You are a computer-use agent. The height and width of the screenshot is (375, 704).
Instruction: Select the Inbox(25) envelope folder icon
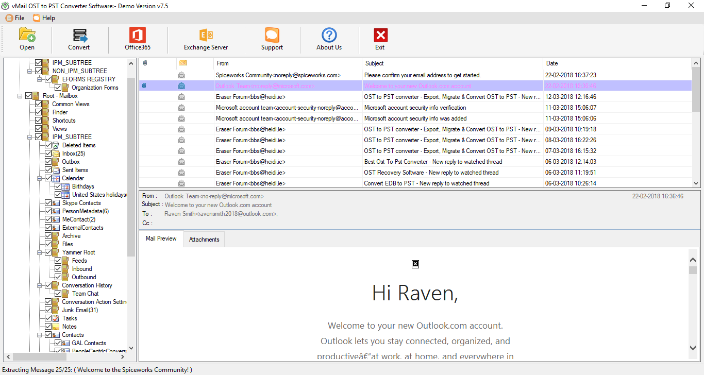[x=56, y=154]
